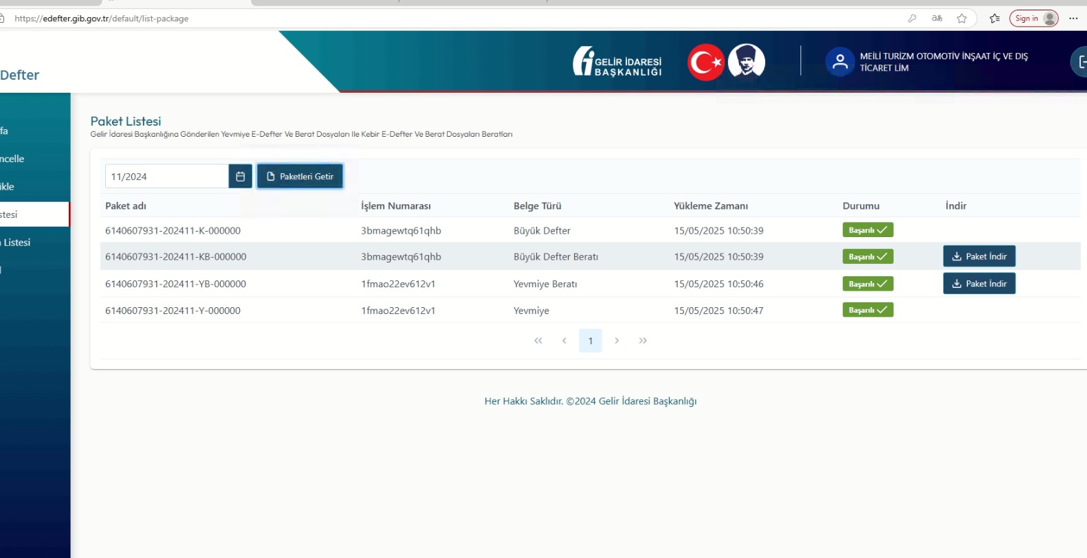
Task: Download the Büyük Defter Beratı package
Action: [x=978, y=256]
